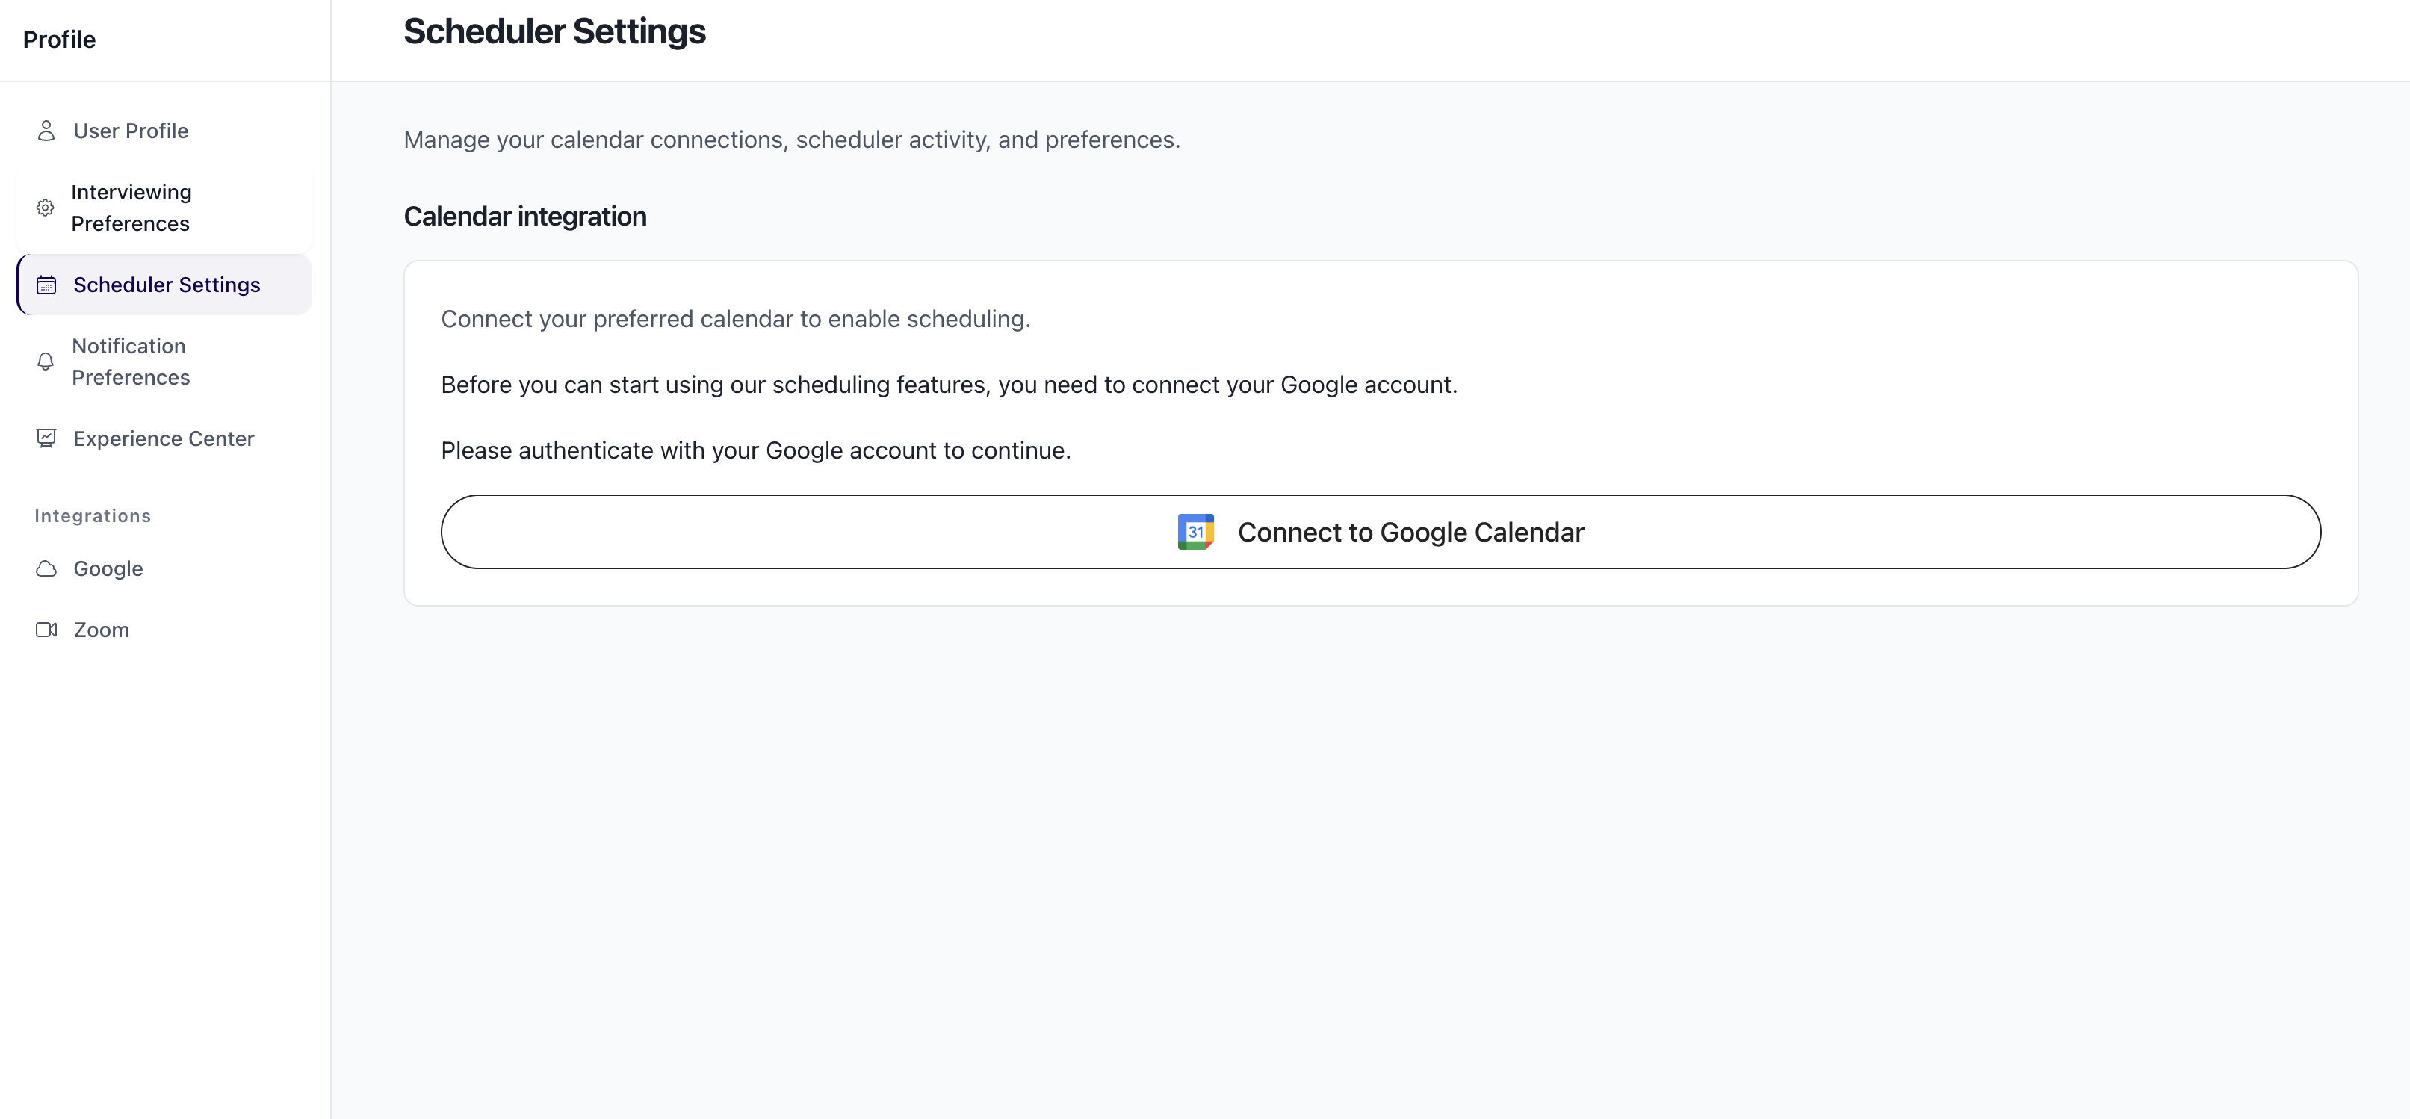Image resolution: width=2410 pixels, height=1119 pixels.
Task: Click text 'Connect your preferred calendar to enable scheduling.'
Action: pyautogui.click(x=735, y=320)
